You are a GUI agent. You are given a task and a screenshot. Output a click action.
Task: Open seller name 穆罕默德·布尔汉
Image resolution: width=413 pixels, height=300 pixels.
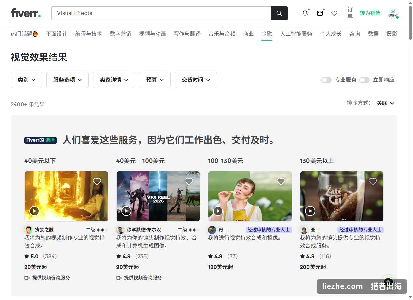(x=144, y=230)
